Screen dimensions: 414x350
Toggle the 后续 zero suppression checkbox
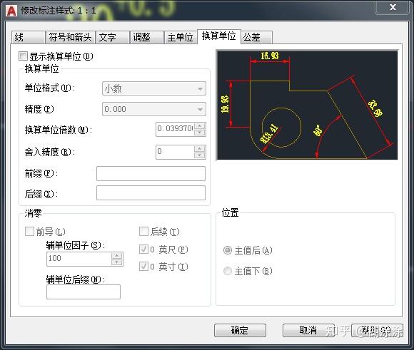[x=143, y=232]
